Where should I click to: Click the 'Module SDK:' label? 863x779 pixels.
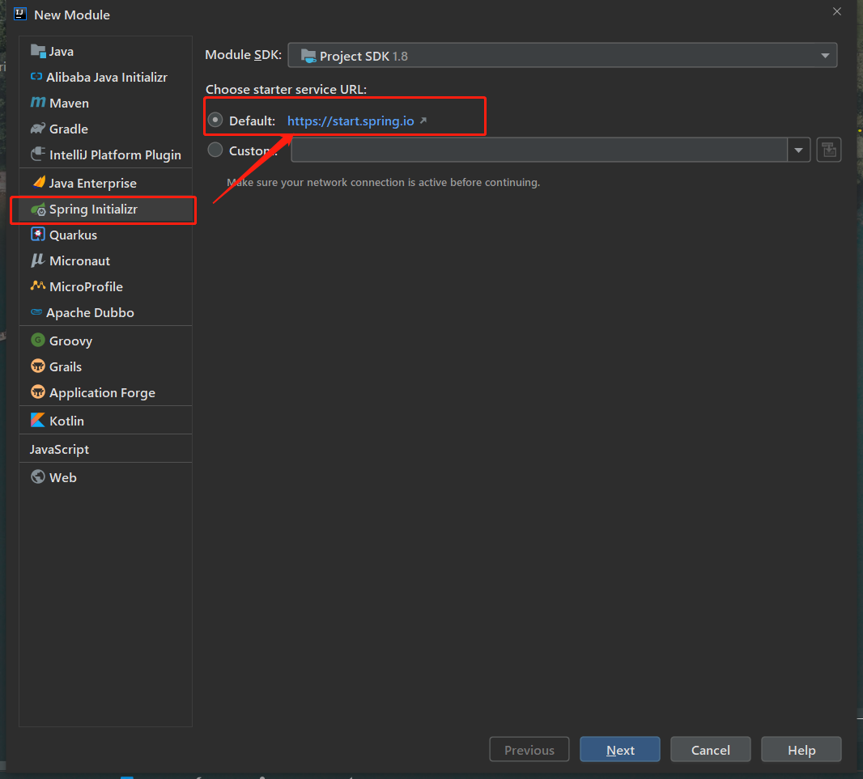[x=243, y=54]
